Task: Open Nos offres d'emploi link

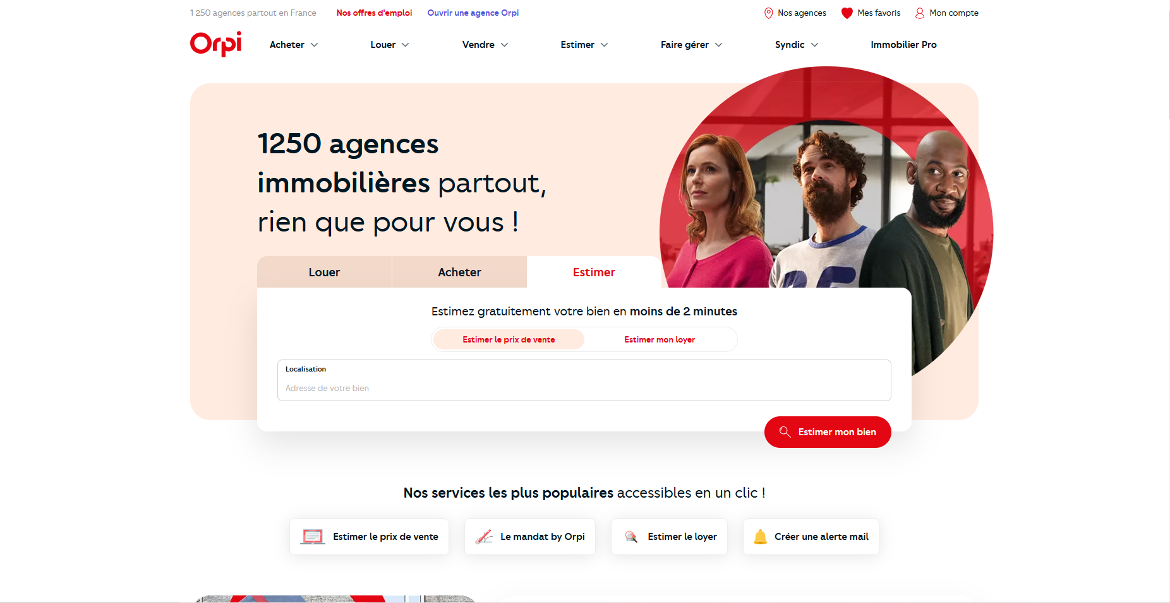Action: [374, 13]
